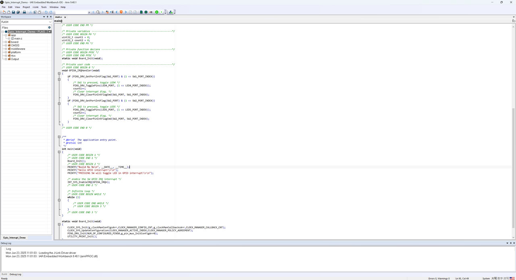The image size is (516, 280).
Task: Click the project connection toolbar icon
Action: (x=171, y=12)
